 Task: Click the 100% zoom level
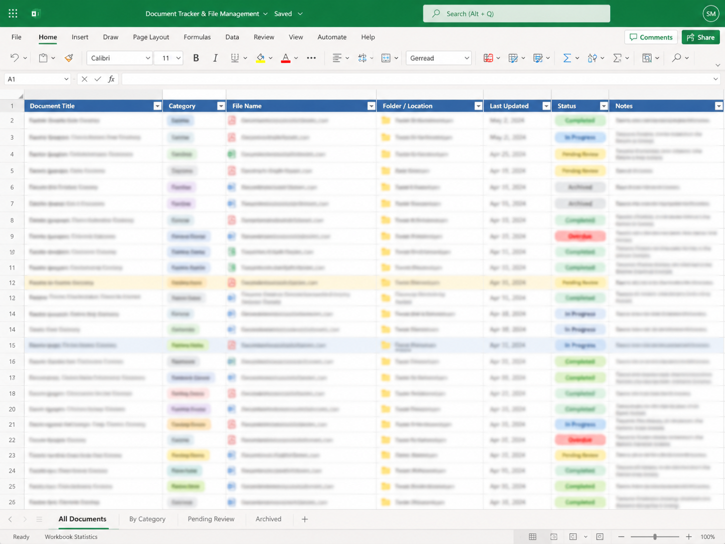(x=707, y=536)
